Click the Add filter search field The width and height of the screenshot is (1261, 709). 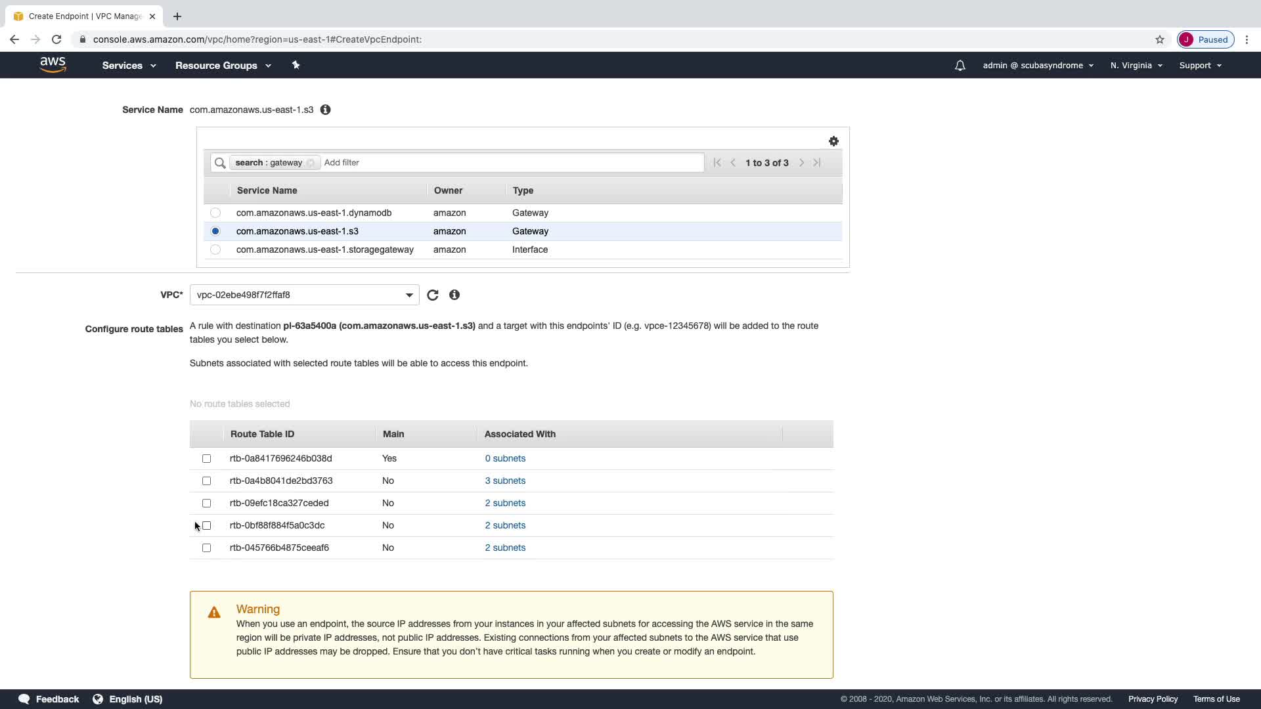click(512, 163)
